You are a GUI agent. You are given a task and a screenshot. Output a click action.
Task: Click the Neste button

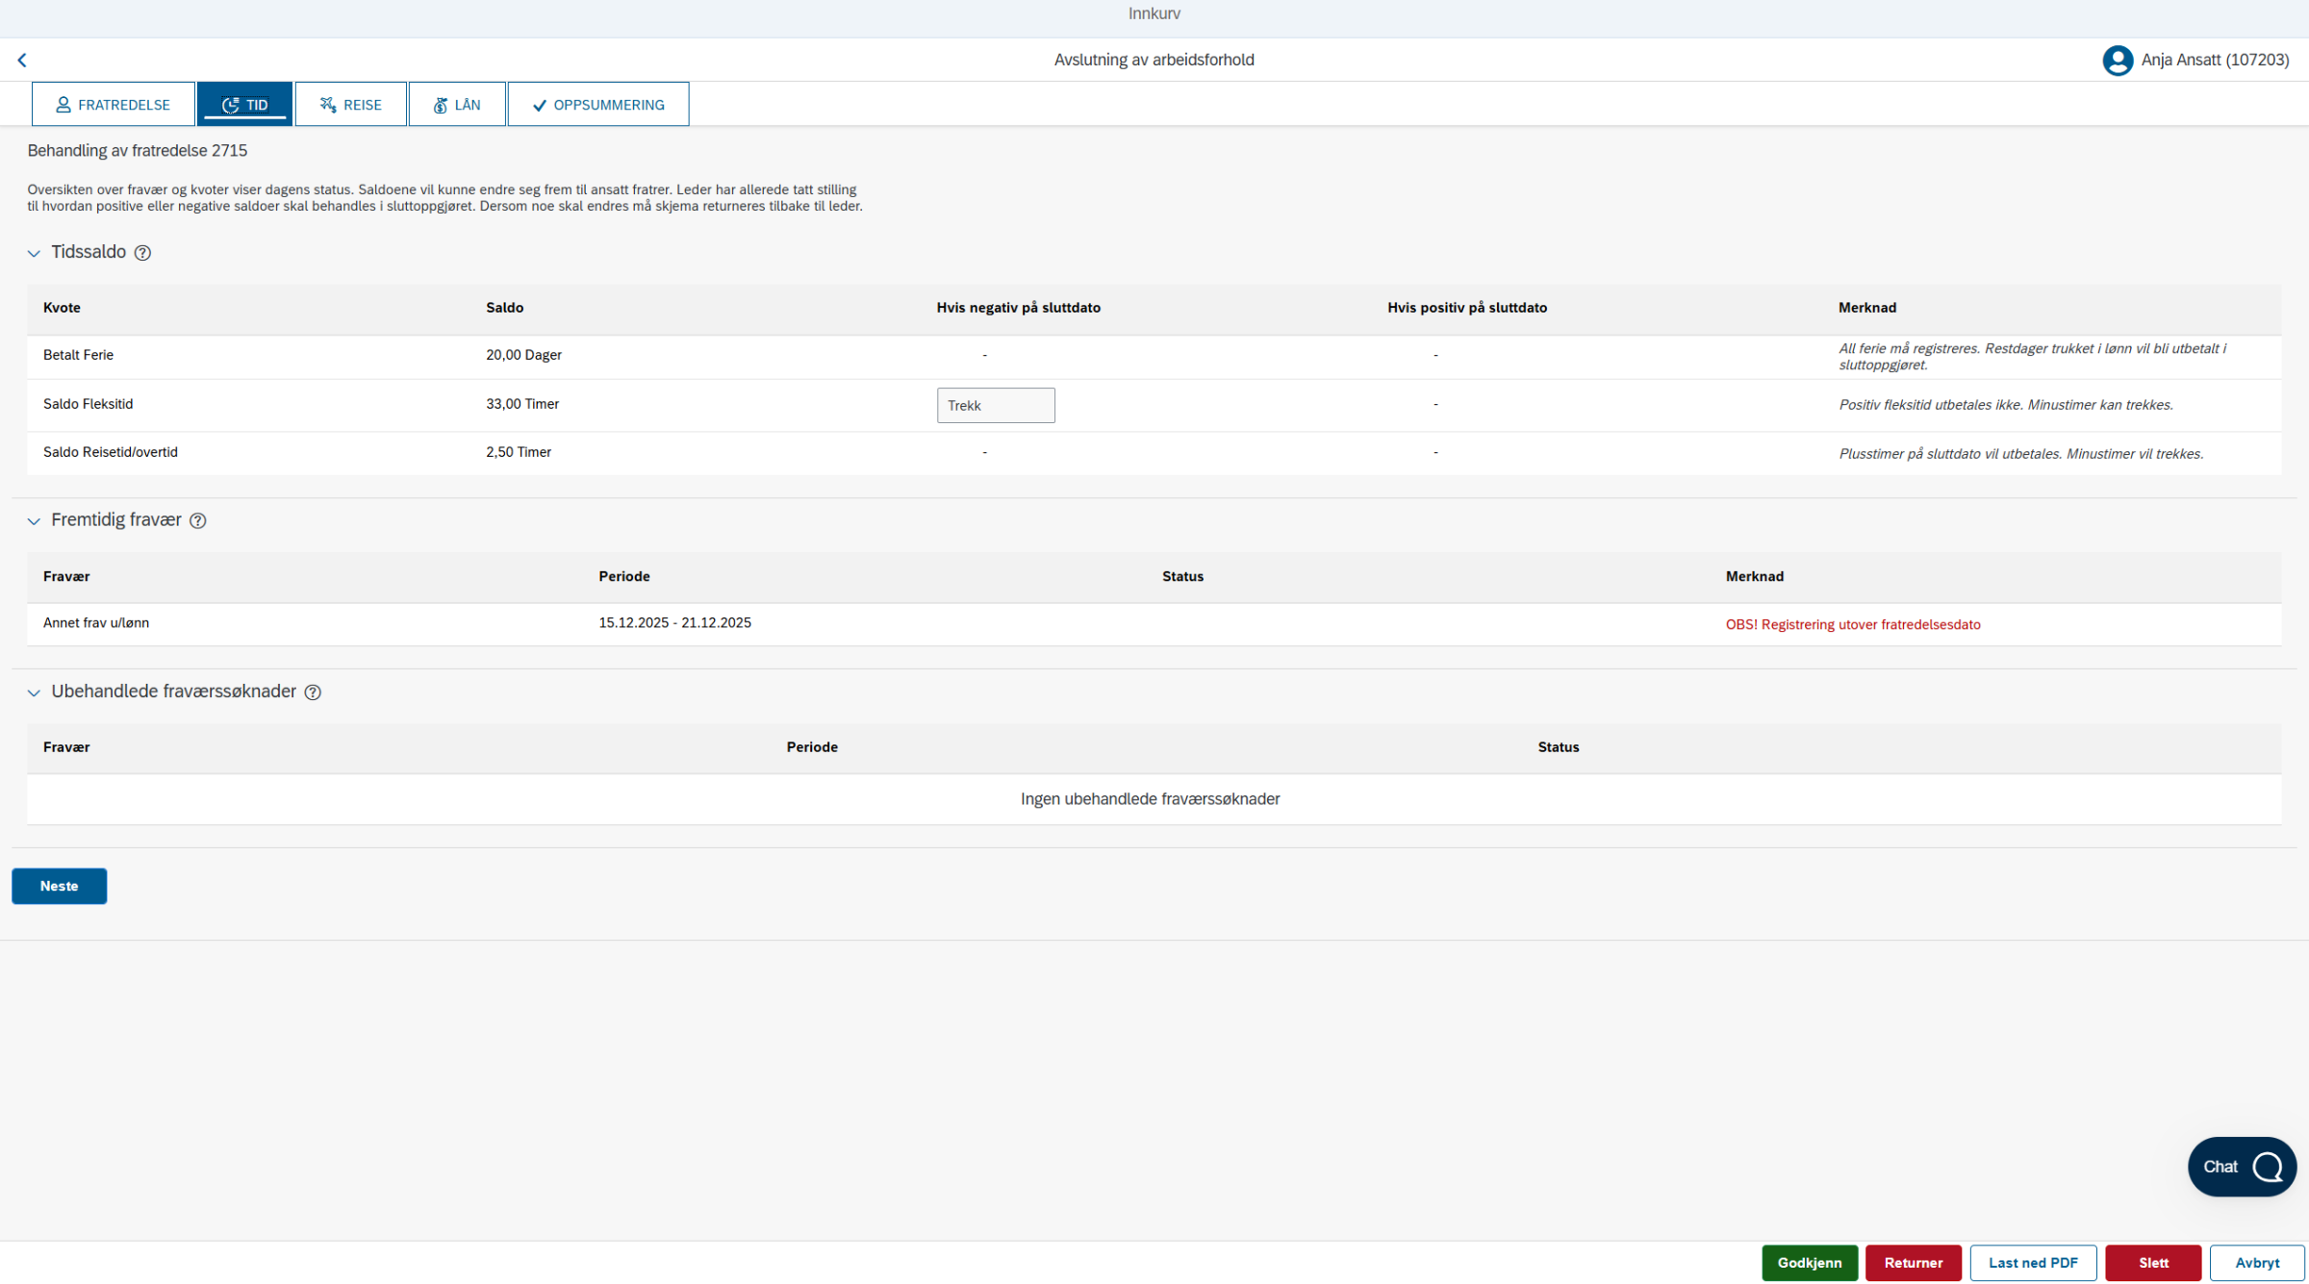[60, 886]
